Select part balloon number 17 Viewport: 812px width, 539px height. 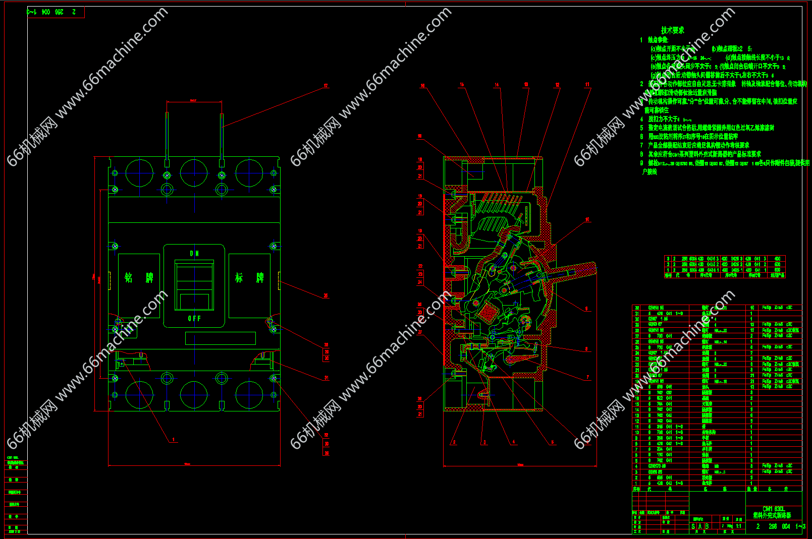[326, 86]
